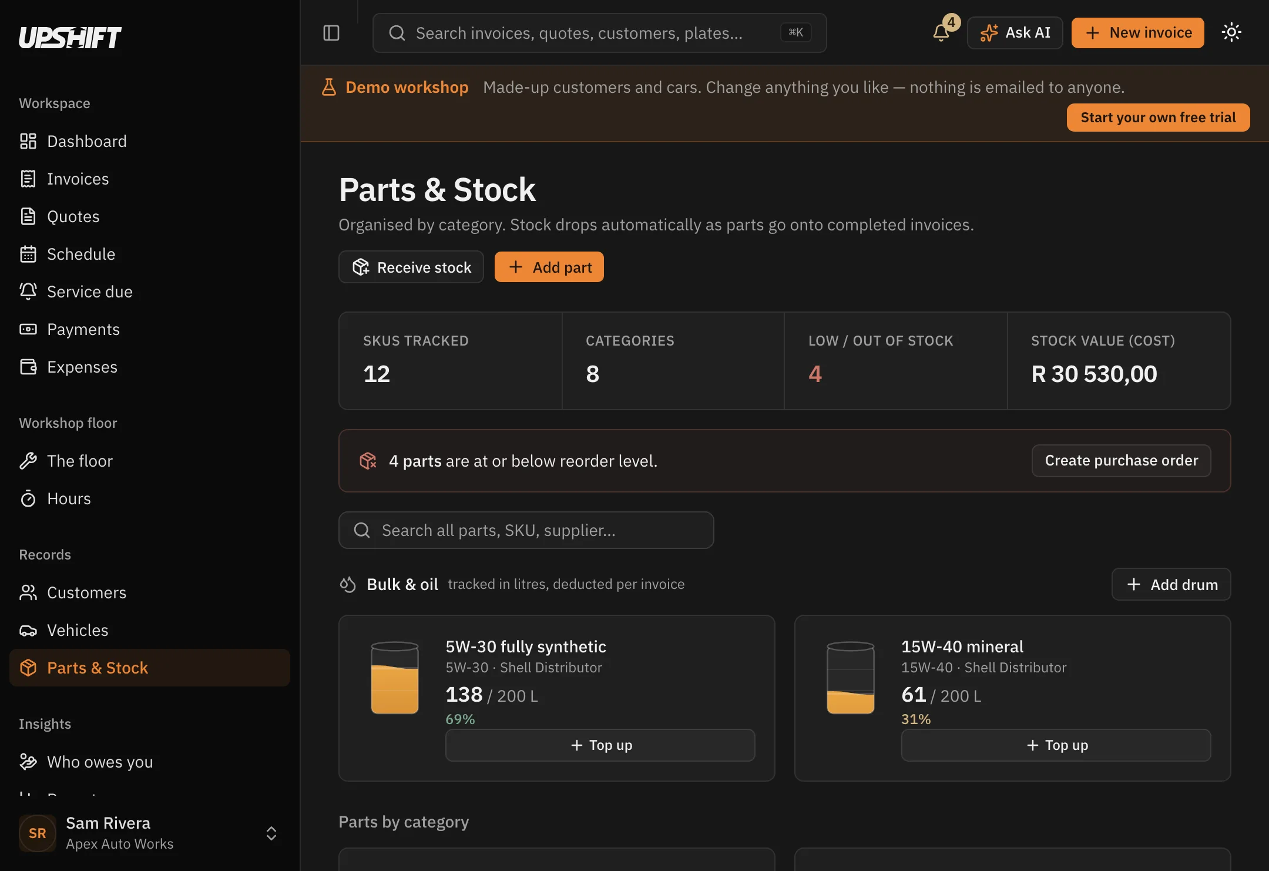Open the Schedule page
The width and height of the screenshot is (1269, 871).
pyautogui.click(x=150, y=254)
